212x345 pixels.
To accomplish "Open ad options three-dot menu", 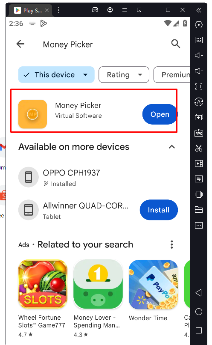I will coord(171,244).
